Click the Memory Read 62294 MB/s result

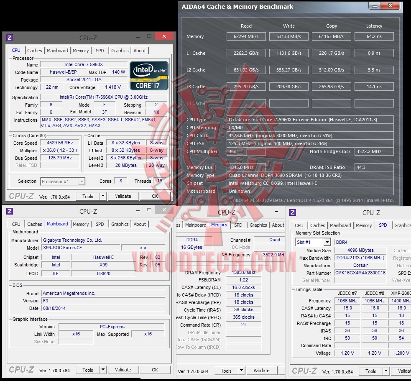click(246, 36)
